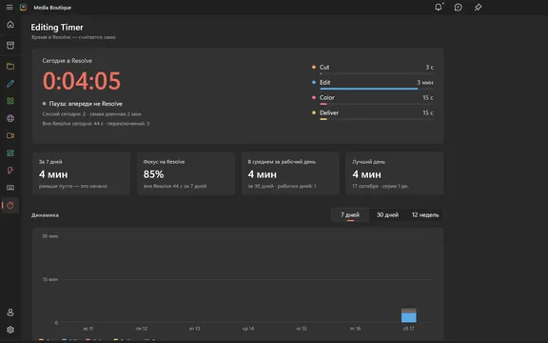Switch chart to 12 недель tab
Screen dimensions: 548x343
pos(425,215)
